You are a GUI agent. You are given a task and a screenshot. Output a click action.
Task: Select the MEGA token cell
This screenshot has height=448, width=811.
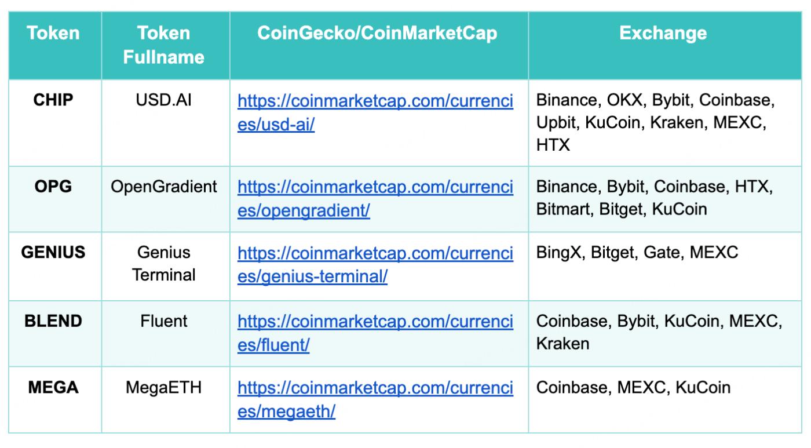[53, 387]
